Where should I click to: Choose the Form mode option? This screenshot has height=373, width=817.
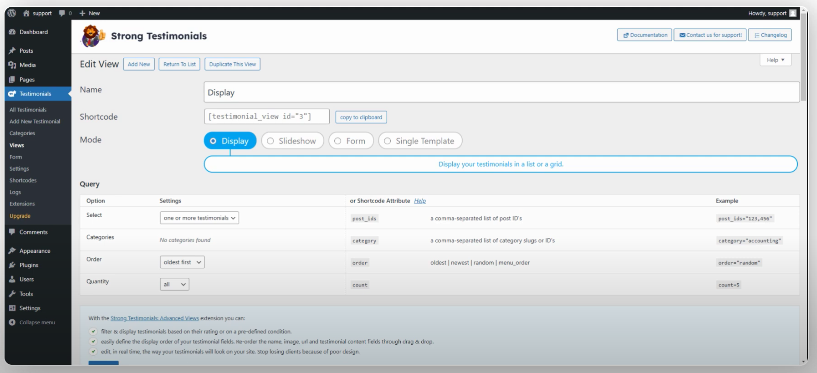[338, 141]
